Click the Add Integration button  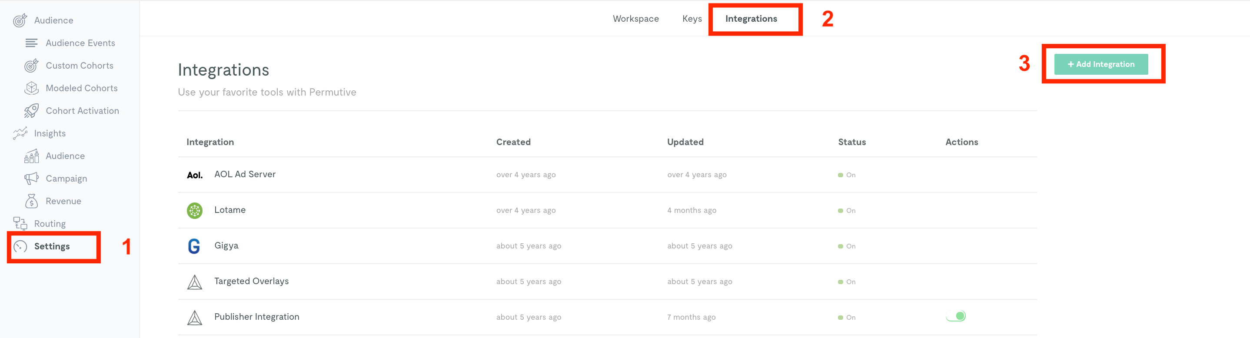(x=1101, y=64)
